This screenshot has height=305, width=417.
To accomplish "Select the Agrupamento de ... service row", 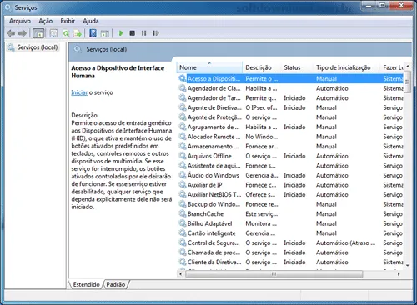I will [291, 127].
